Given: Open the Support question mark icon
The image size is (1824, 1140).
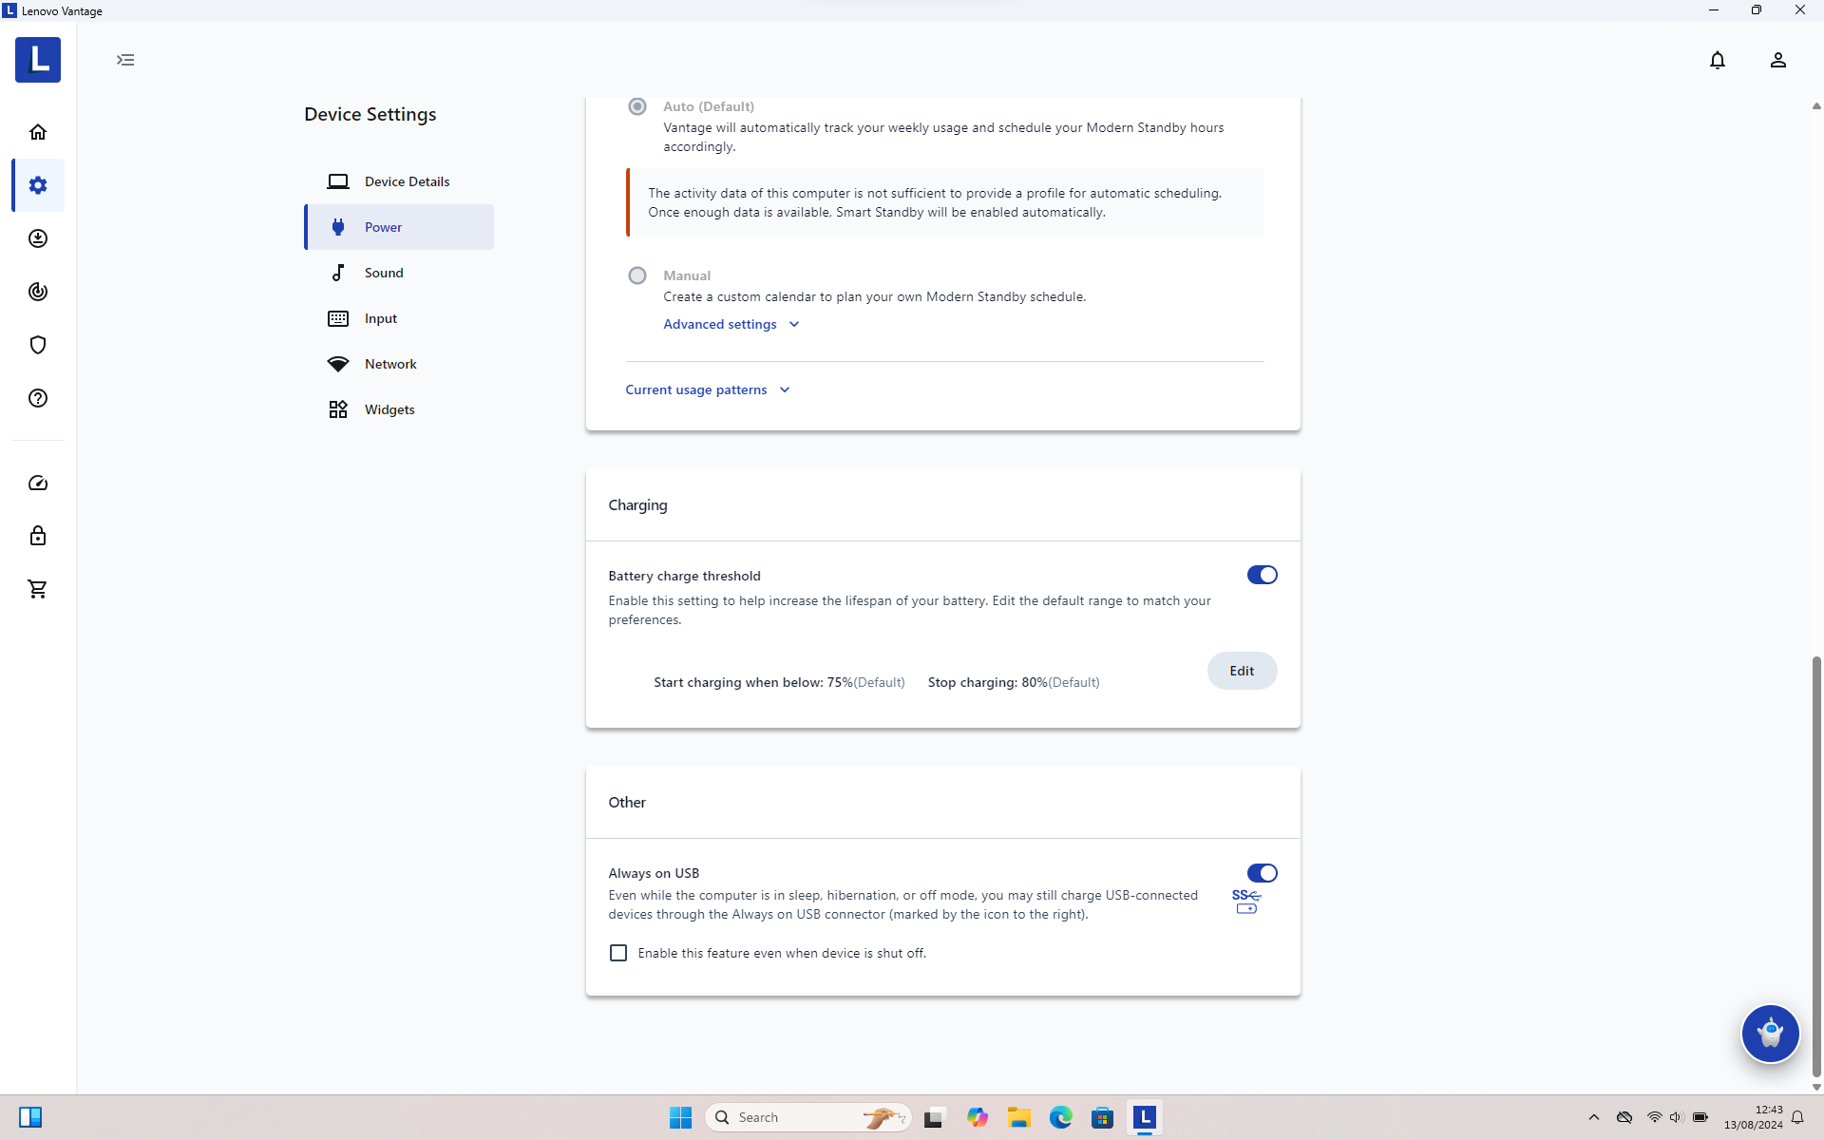Looking at the screenshot, I should point(38,398).
